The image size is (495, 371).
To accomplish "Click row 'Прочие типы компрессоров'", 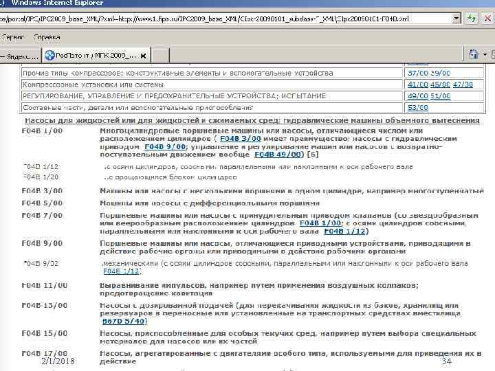I will 212,74.
